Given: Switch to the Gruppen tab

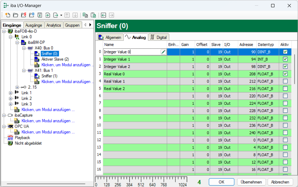Looking at the screenshot, I should (72, 25).
